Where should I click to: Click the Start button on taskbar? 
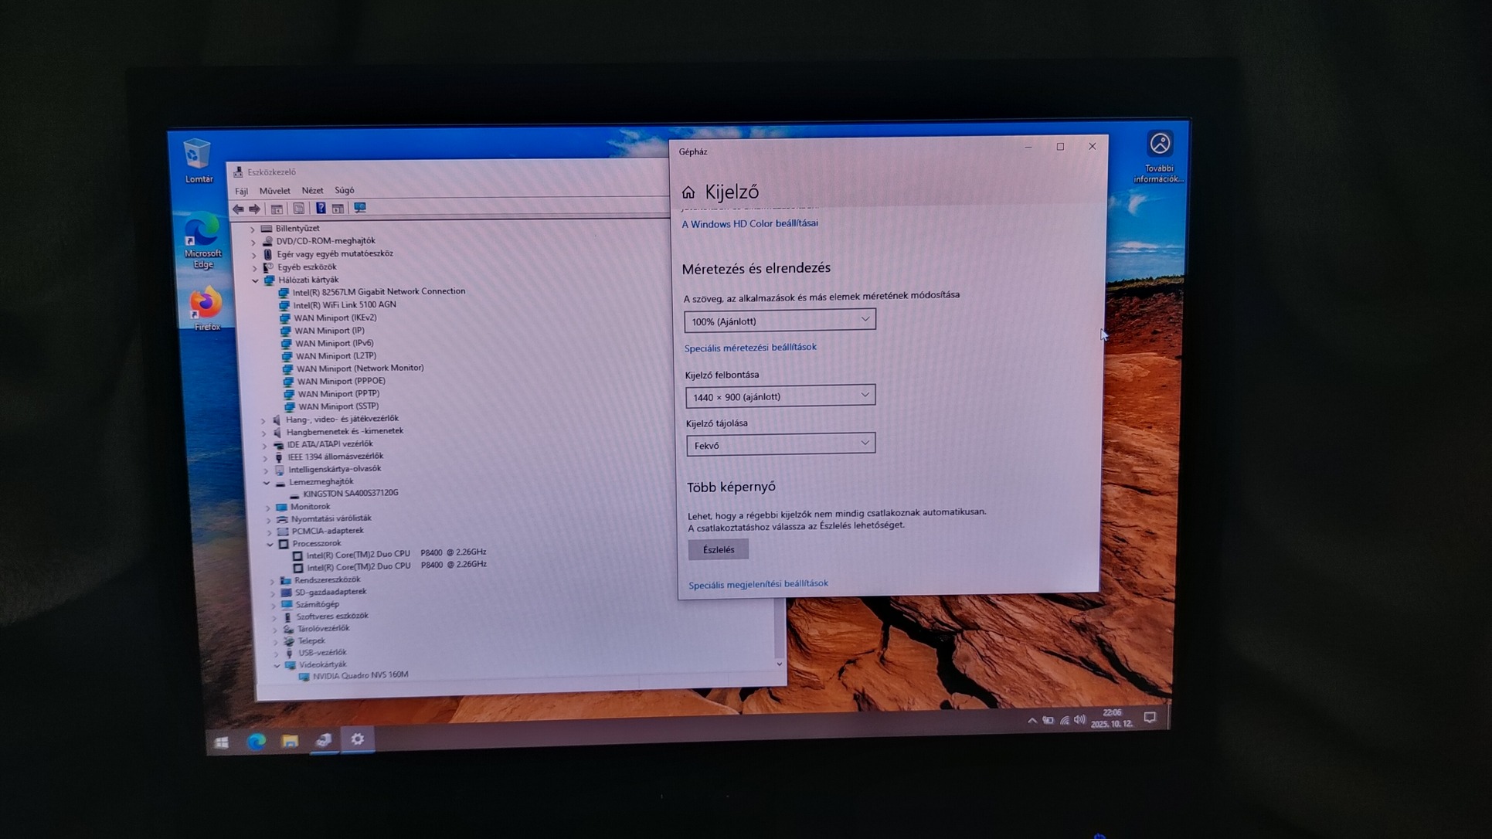click(222, 742)
